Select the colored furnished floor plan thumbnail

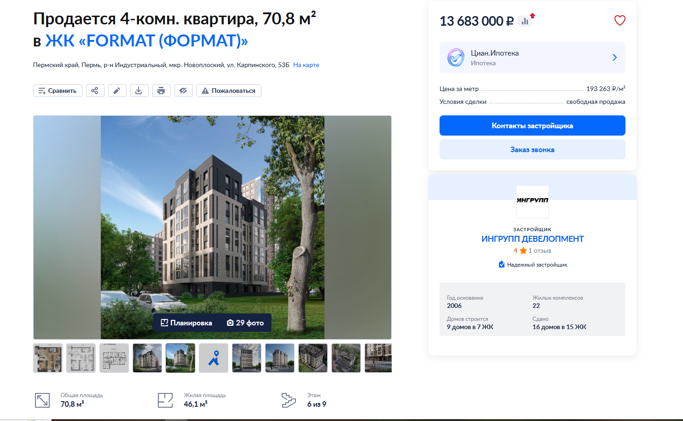point(48,358)
